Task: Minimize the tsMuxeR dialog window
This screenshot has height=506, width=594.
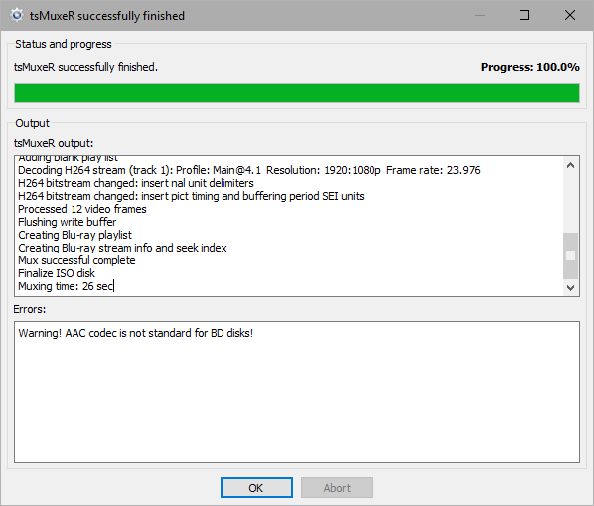Action: click(x=480, y=15)
